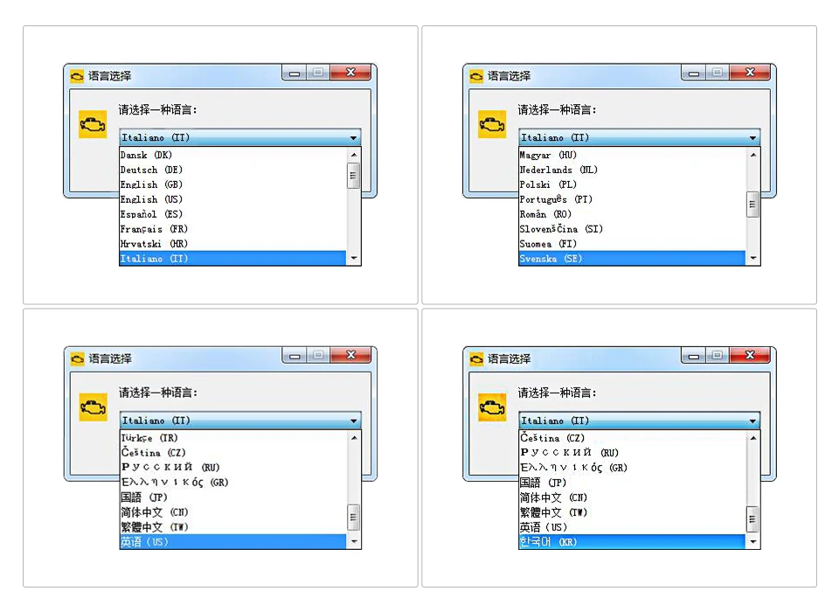Click title bar icon of Dansk dialog

pyautogui.click(x=77, y=76)
